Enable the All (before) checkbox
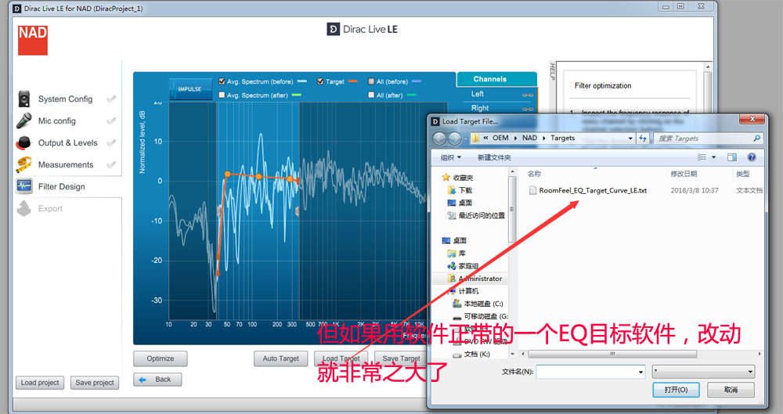 click(x=371, y=81)
